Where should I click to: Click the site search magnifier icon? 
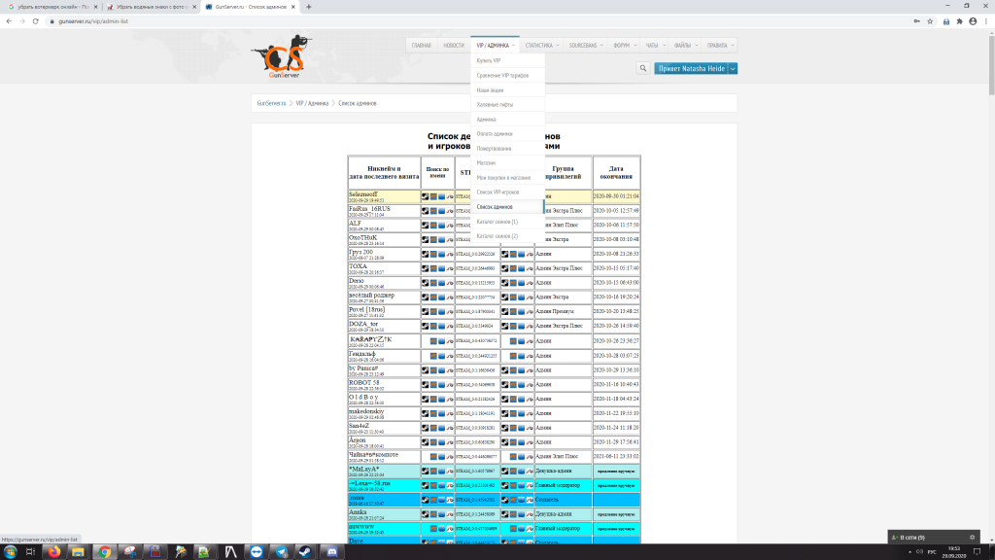click(643, 68)
